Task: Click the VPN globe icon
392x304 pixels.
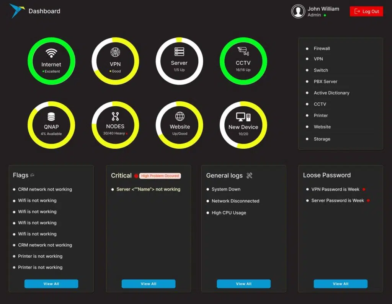Action: pyautogui.click(x=115, y=52)
